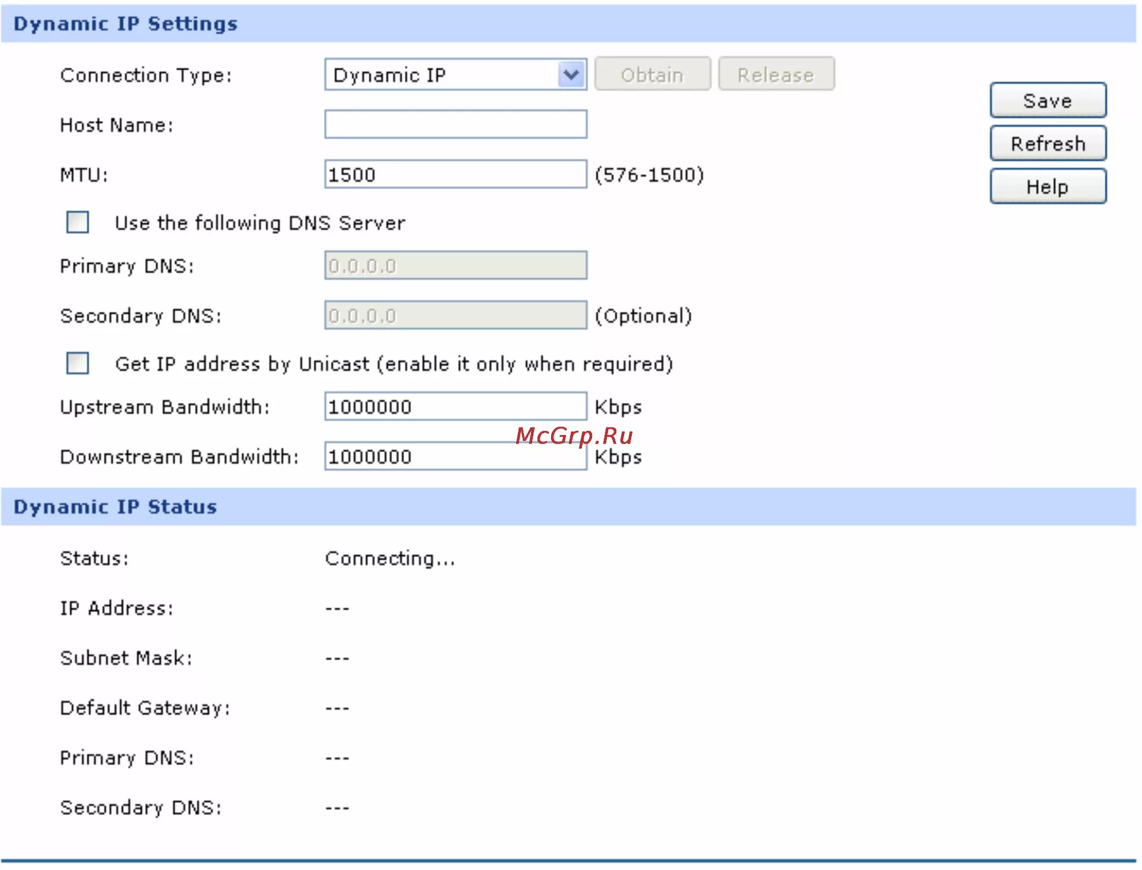Enable Use the following DNS Server checkbox

[78, 223]
